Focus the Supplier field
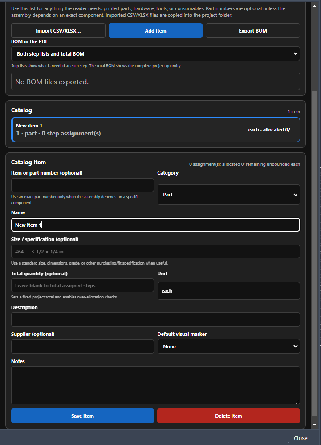Viewport: 321px width, 445px height. 82,347
